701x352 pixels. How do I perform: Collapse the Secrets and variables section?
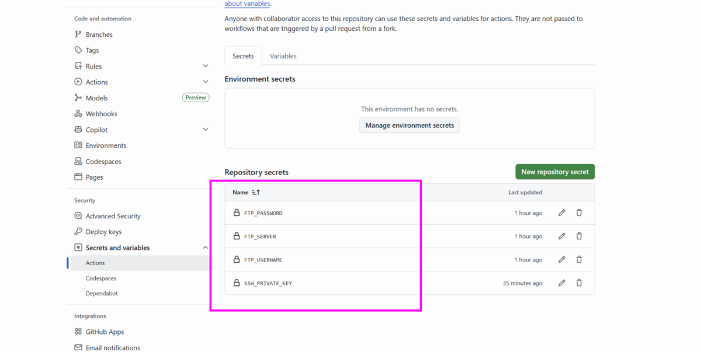pos(205,248)
